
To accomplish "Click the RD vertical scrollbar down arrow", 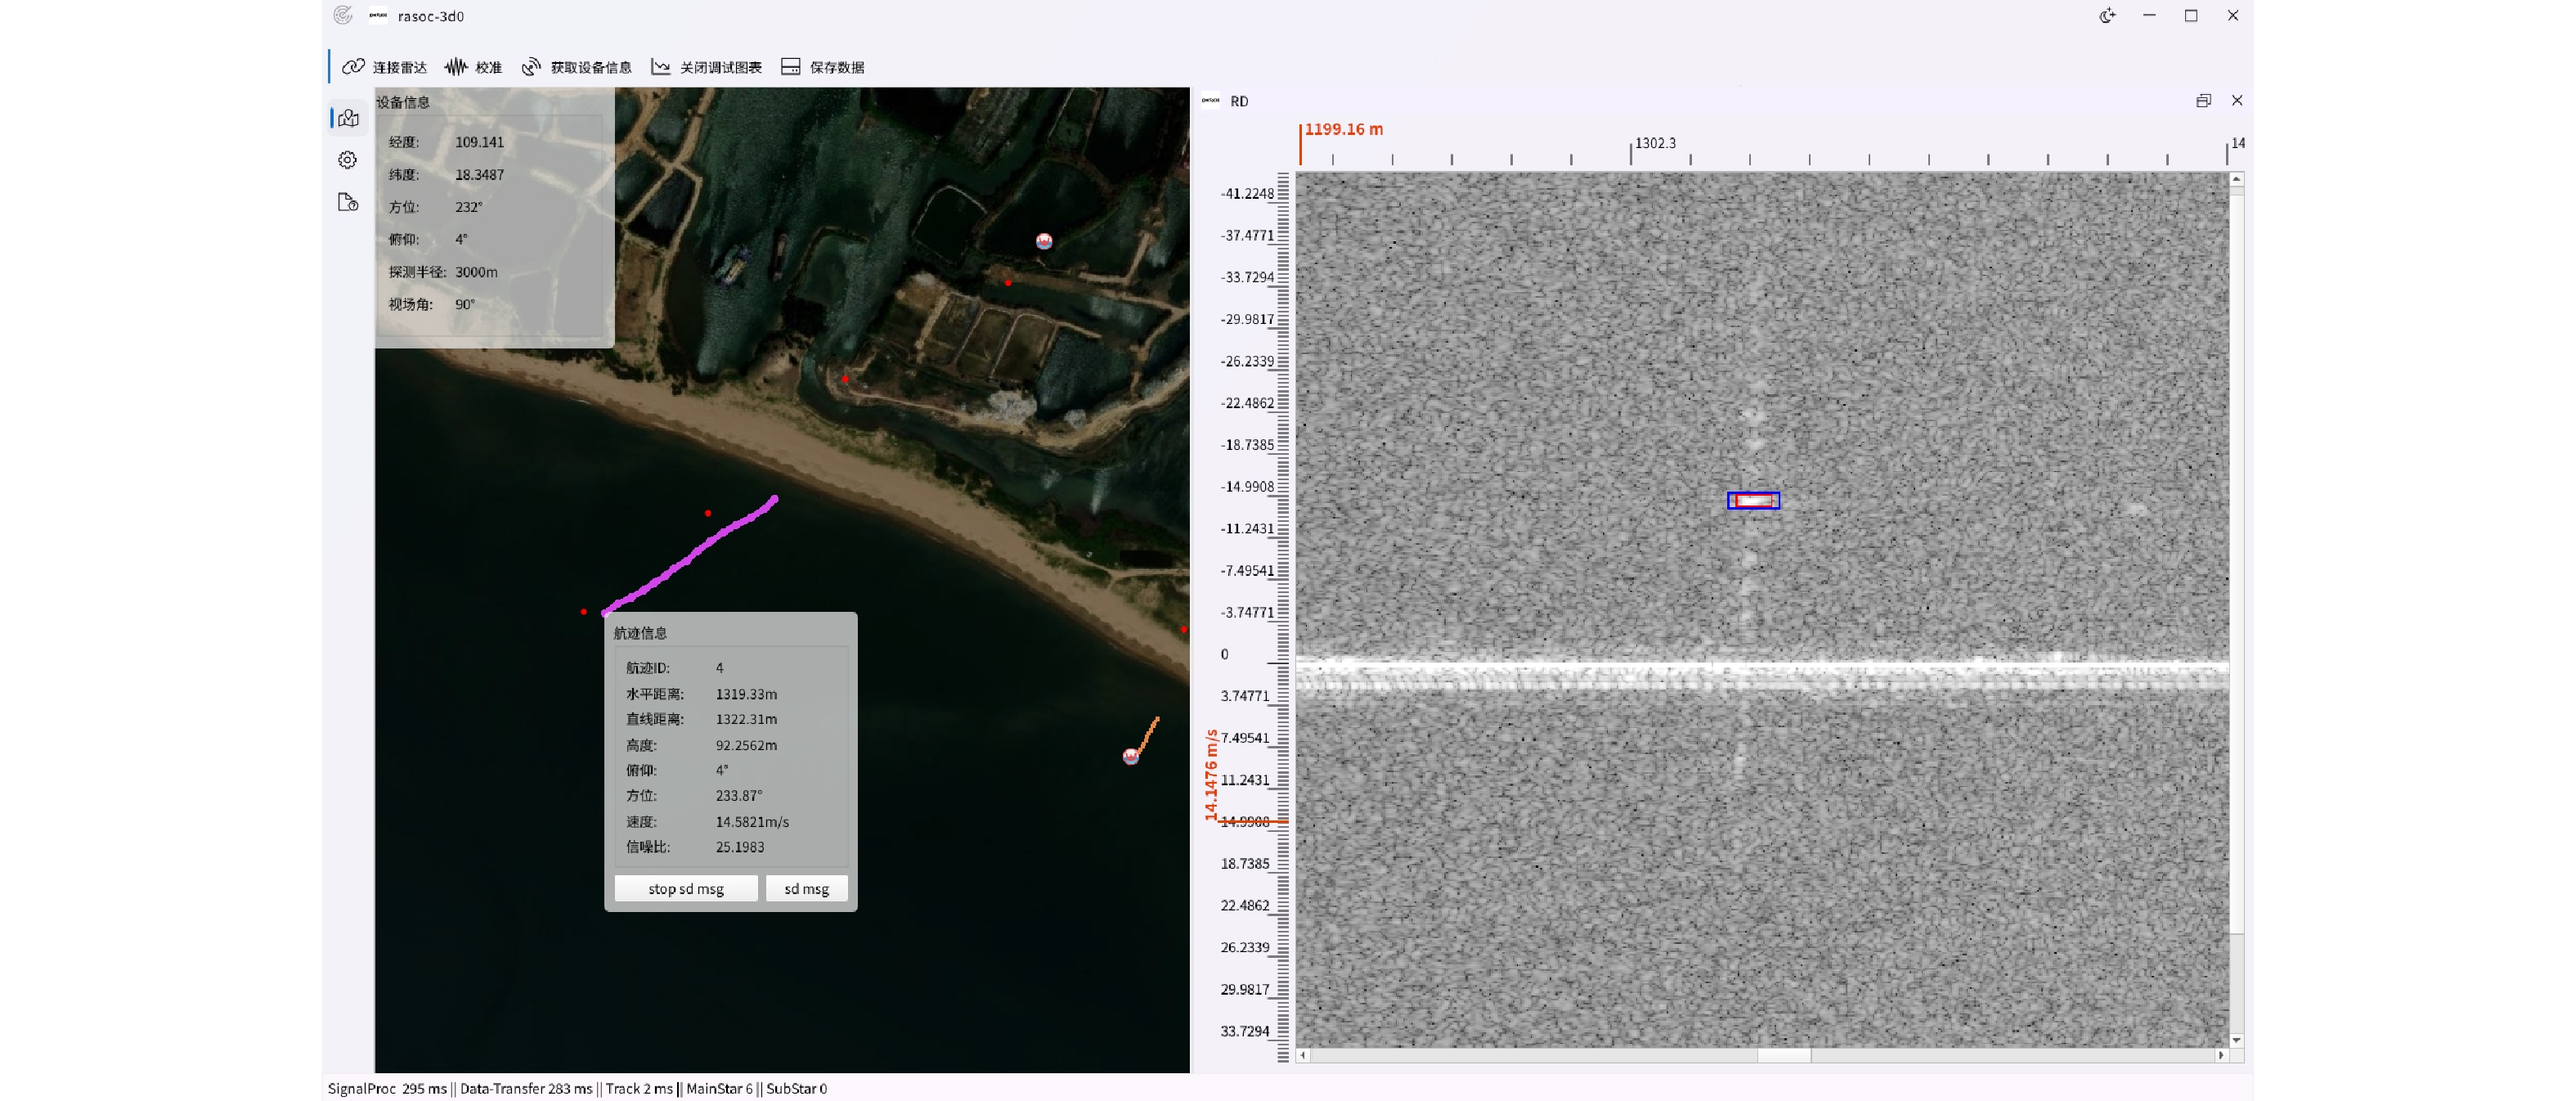I will coord(2237,1040).
